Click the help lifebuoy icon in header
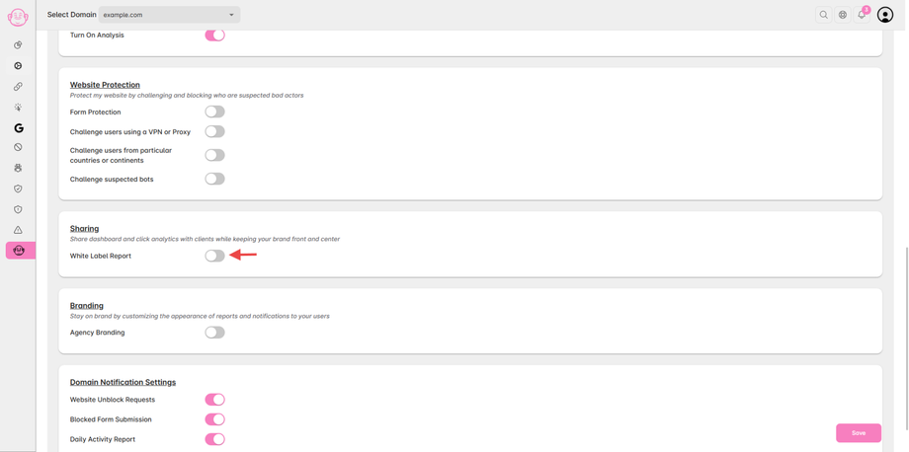The width and height of the screenshot is (909, 452). click(x=843, y=15)
